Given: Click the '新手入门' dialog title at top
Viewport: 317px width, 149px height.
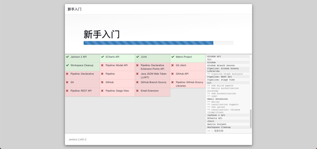Looking at the screenshot, I should point(75,9).
